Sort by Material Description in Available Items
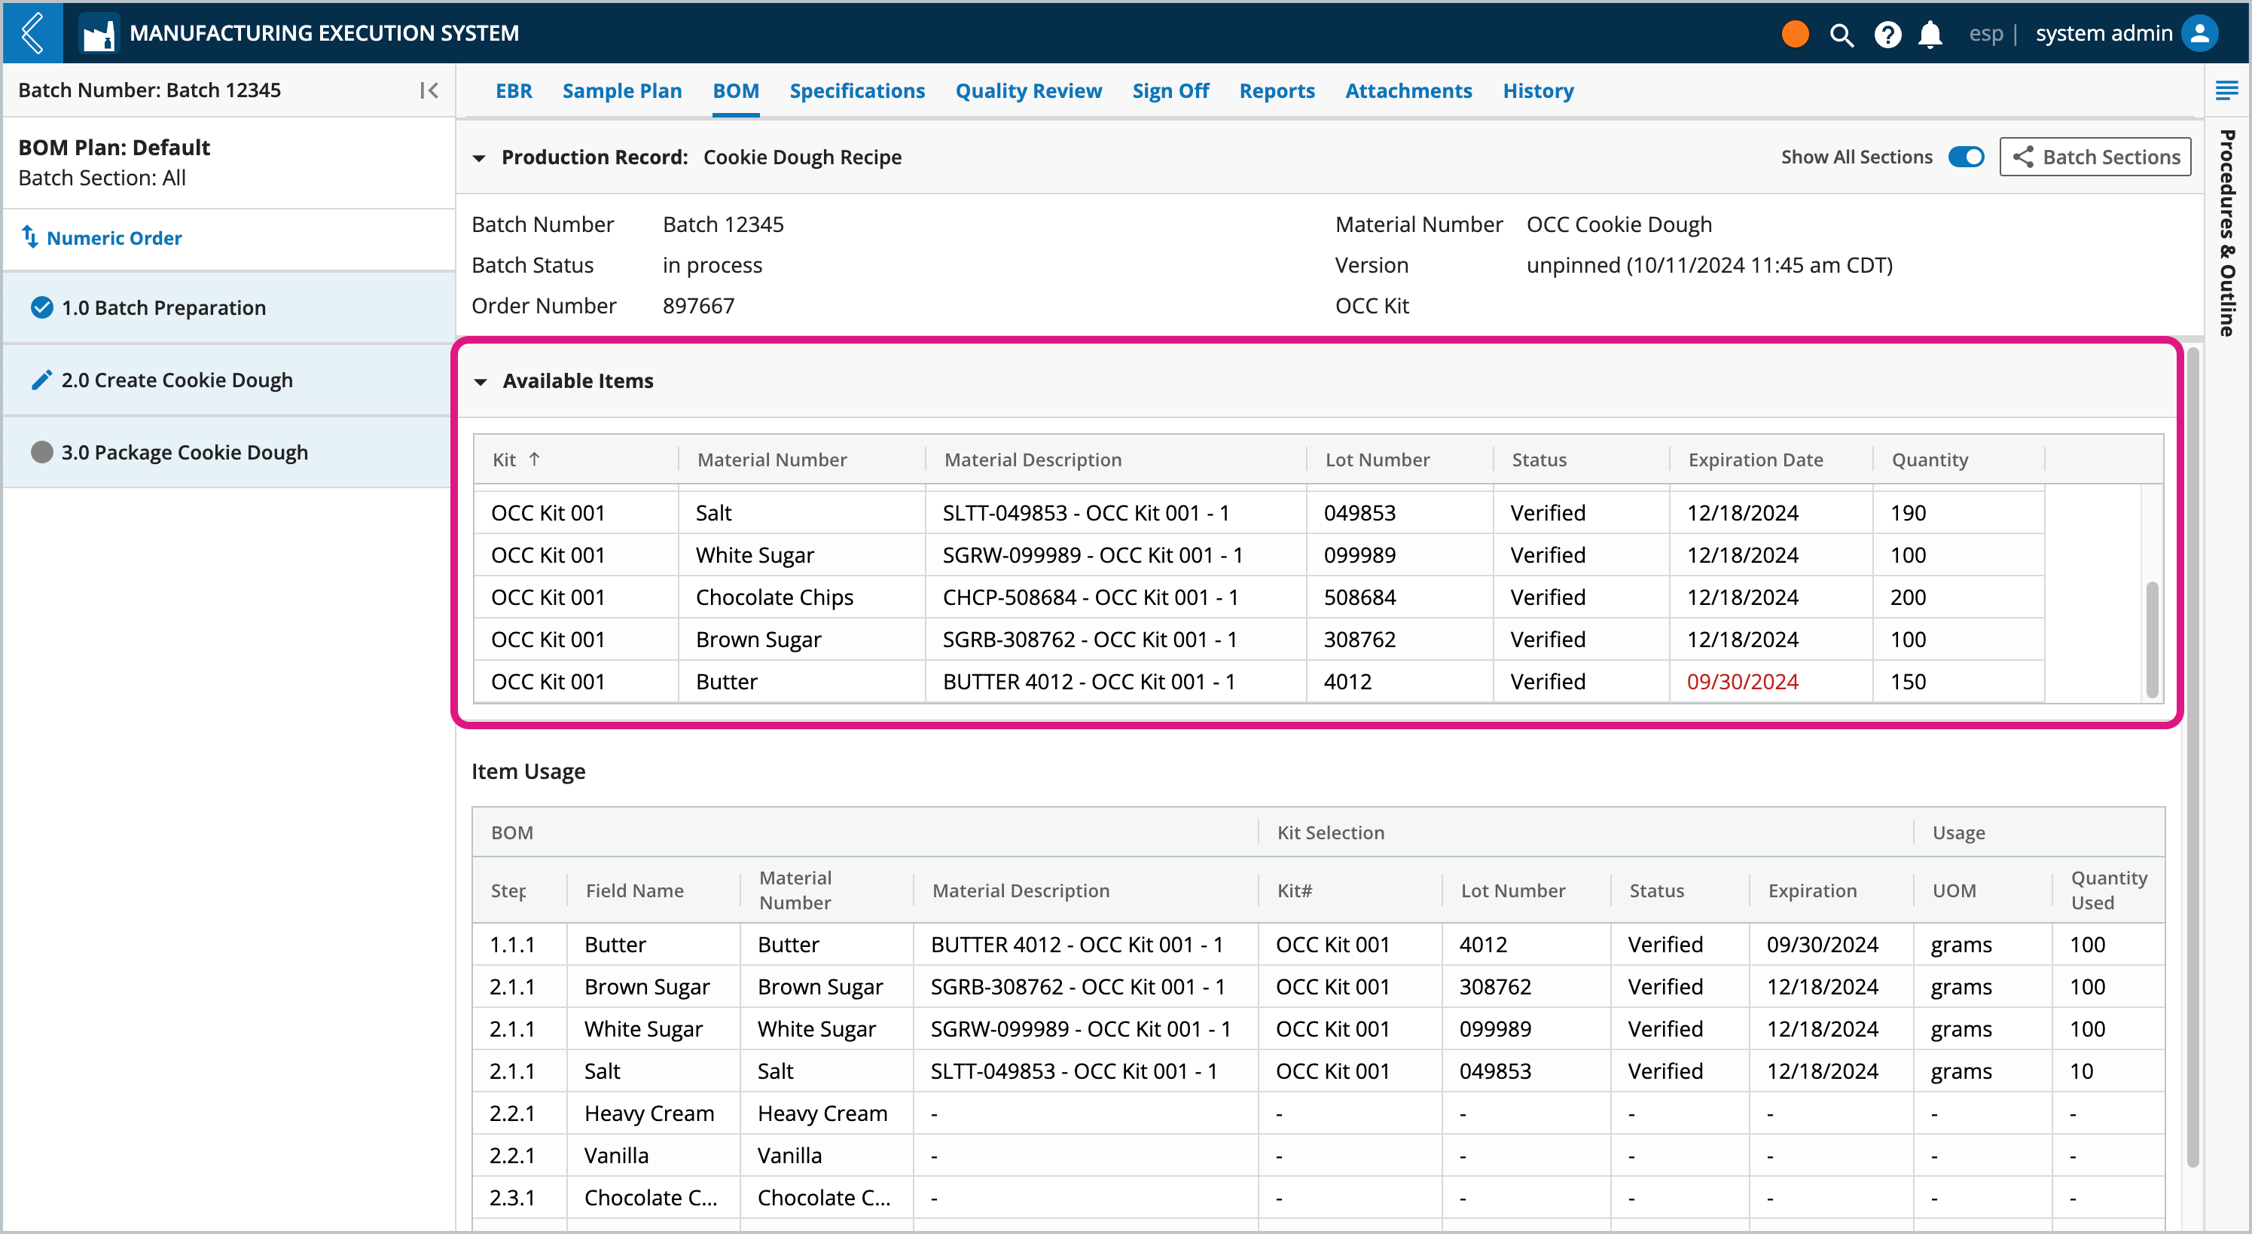 point(1033,459)
